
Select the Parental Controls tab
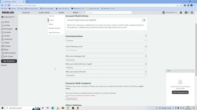point(54,28)
